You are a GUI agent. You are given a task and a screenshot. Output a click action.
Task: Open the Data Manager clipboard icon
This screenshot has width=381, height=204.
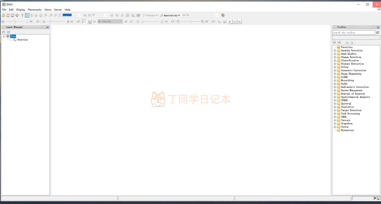8,15
